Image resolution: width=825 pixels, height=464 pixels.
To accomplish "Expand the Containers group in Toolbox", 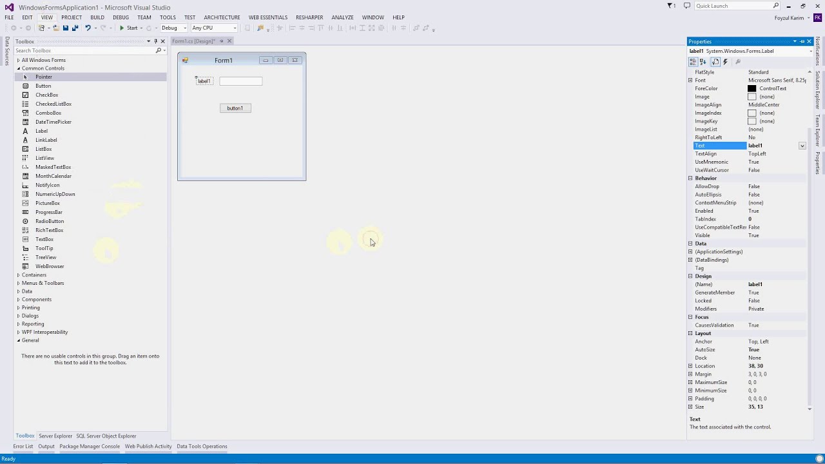I will click(18, 275).
